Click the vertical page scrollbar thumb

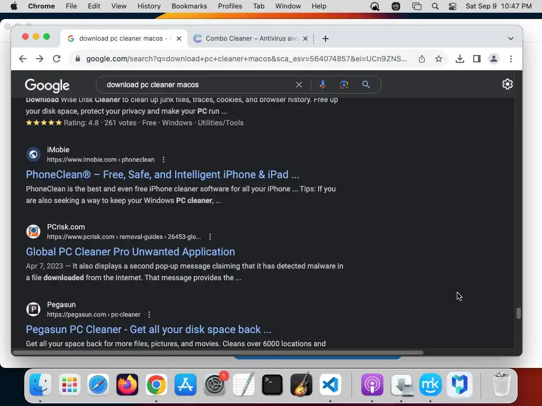click(518, 313)
